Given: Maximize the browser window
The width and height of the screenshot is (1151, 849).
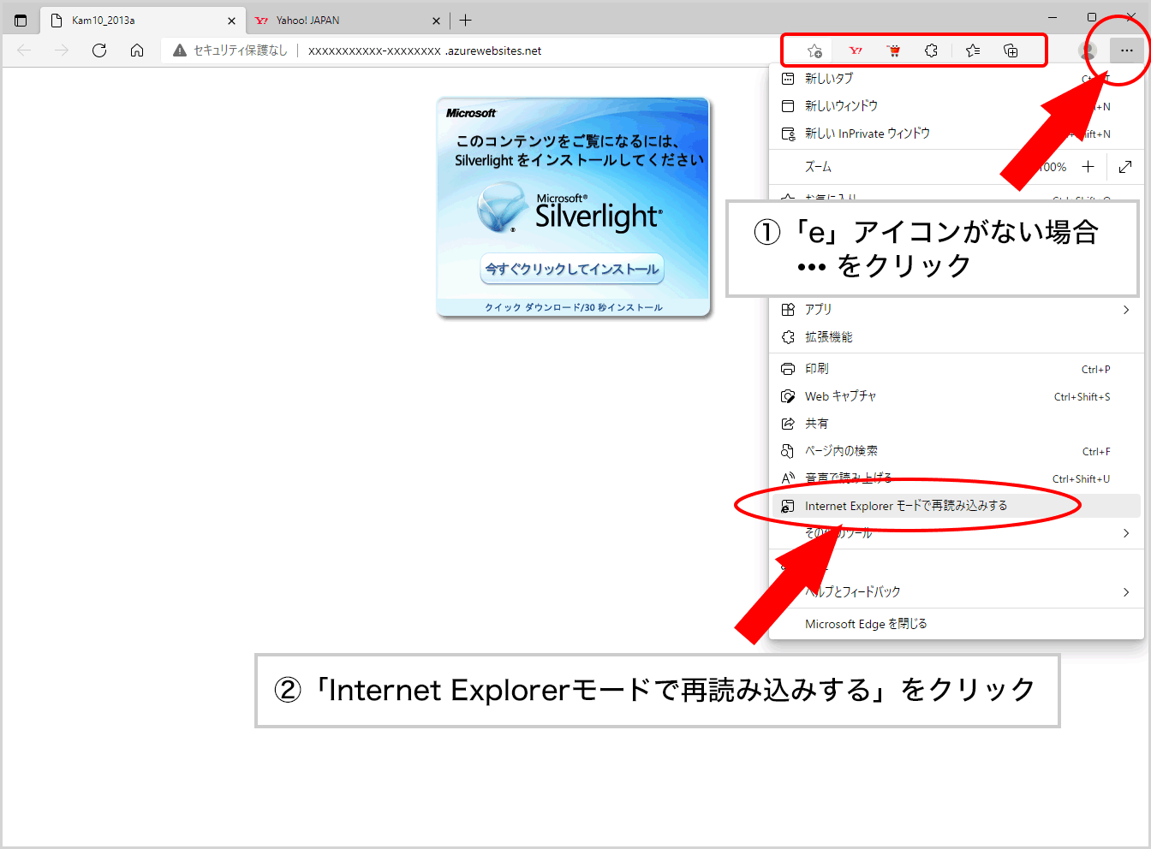Looking at the screenshot, I should [1092, 17].
